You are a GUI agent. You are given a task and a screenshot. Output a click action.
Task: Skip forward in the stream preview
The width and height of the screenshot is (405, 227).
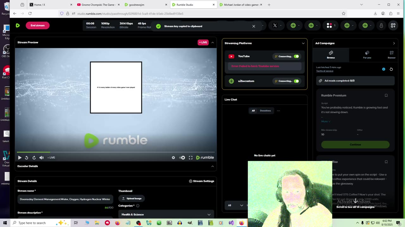[x=34, y=158]
